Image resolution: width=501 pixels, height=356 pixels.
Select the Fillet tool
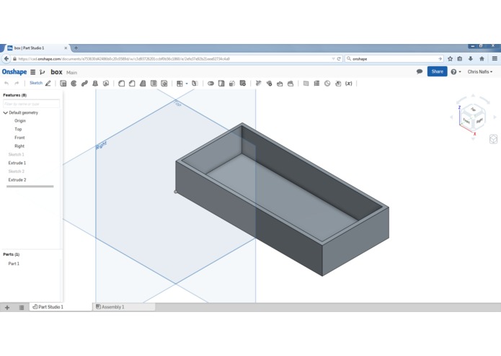click(121, 84)
